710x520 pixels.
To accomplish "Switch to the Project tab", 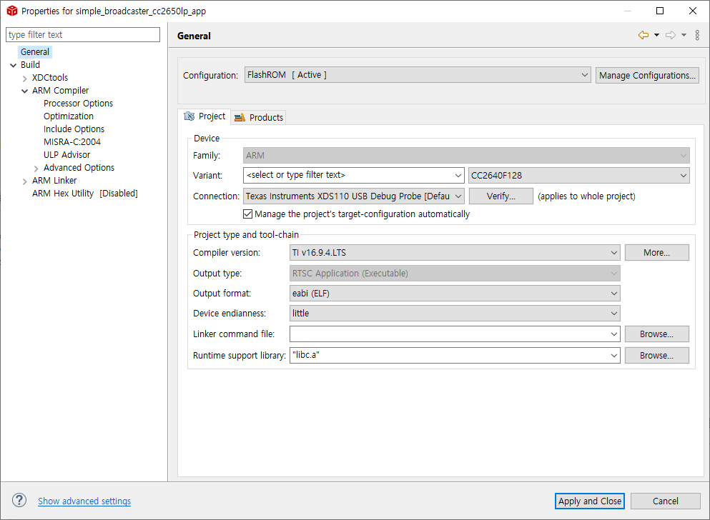I will [204, 116].
